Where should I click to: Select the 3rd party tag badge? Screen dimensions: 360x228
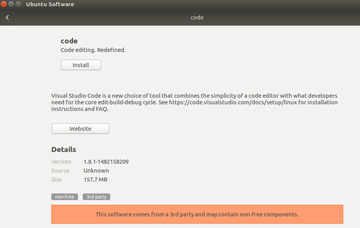[x=97, y=197]
